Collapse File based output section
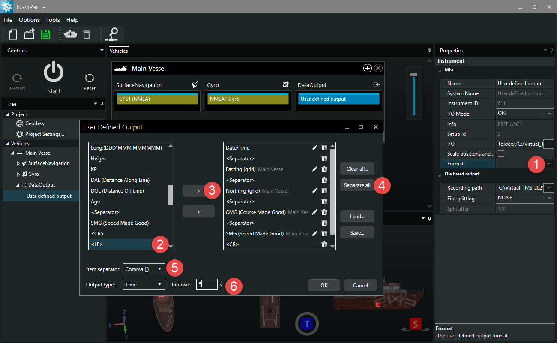 click(x=439, y=175)
